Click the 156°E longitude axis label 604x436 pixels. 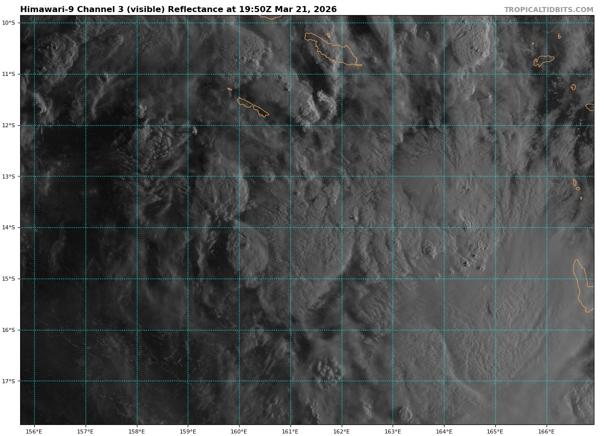[x=34, y=431]
